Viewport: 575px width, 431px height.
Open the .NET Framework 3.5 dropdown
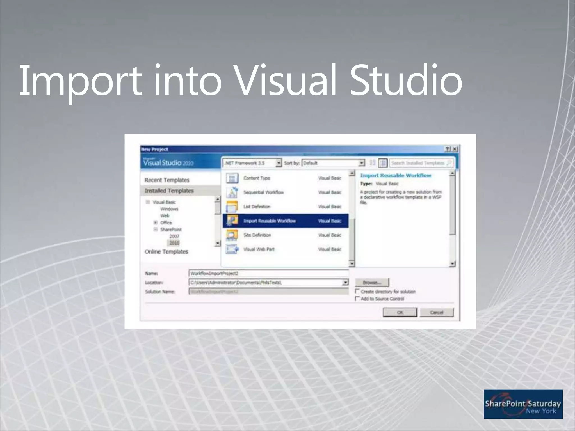278,163
